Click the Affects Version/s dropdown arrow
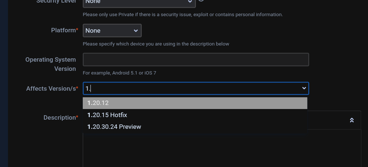The image size is (368, 167). click(x=304, y=88)
